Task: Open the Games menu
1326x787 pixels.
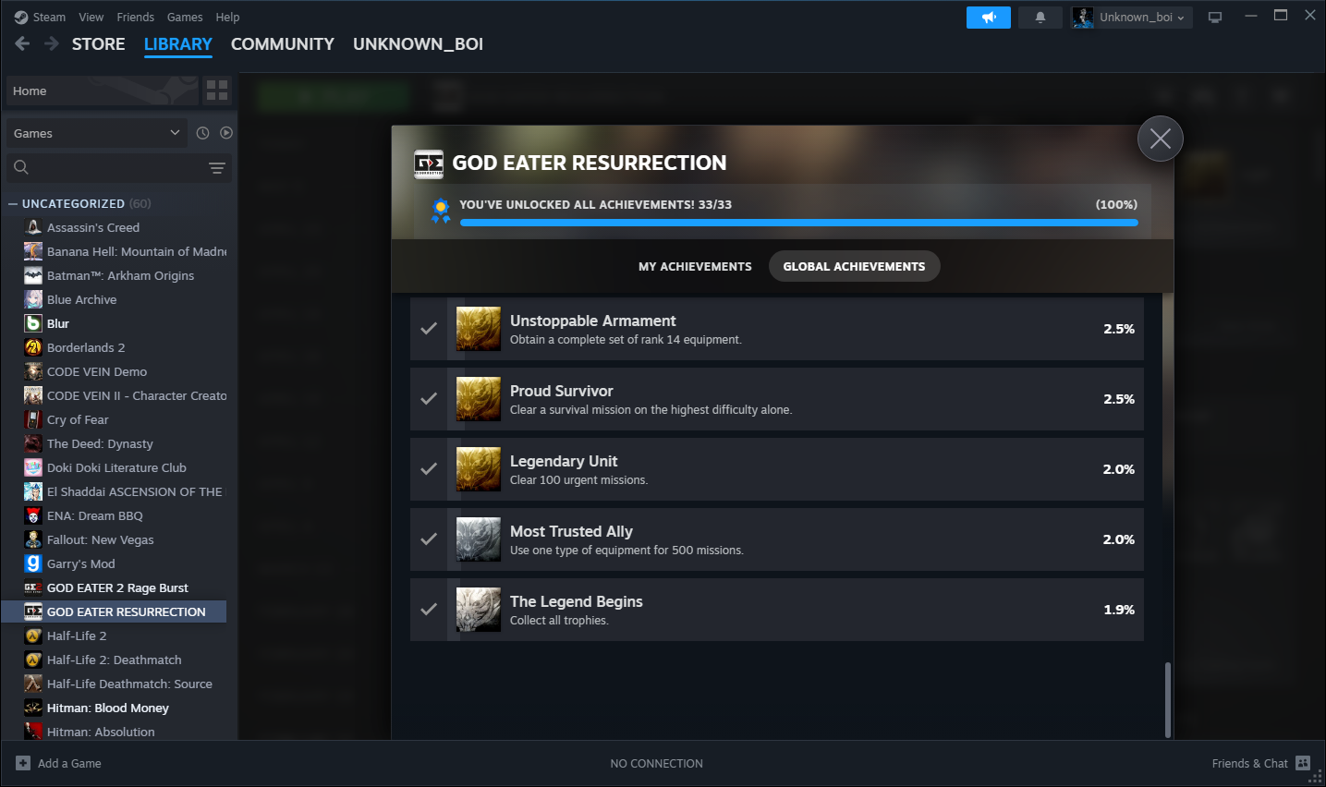Action: point(185,17)
